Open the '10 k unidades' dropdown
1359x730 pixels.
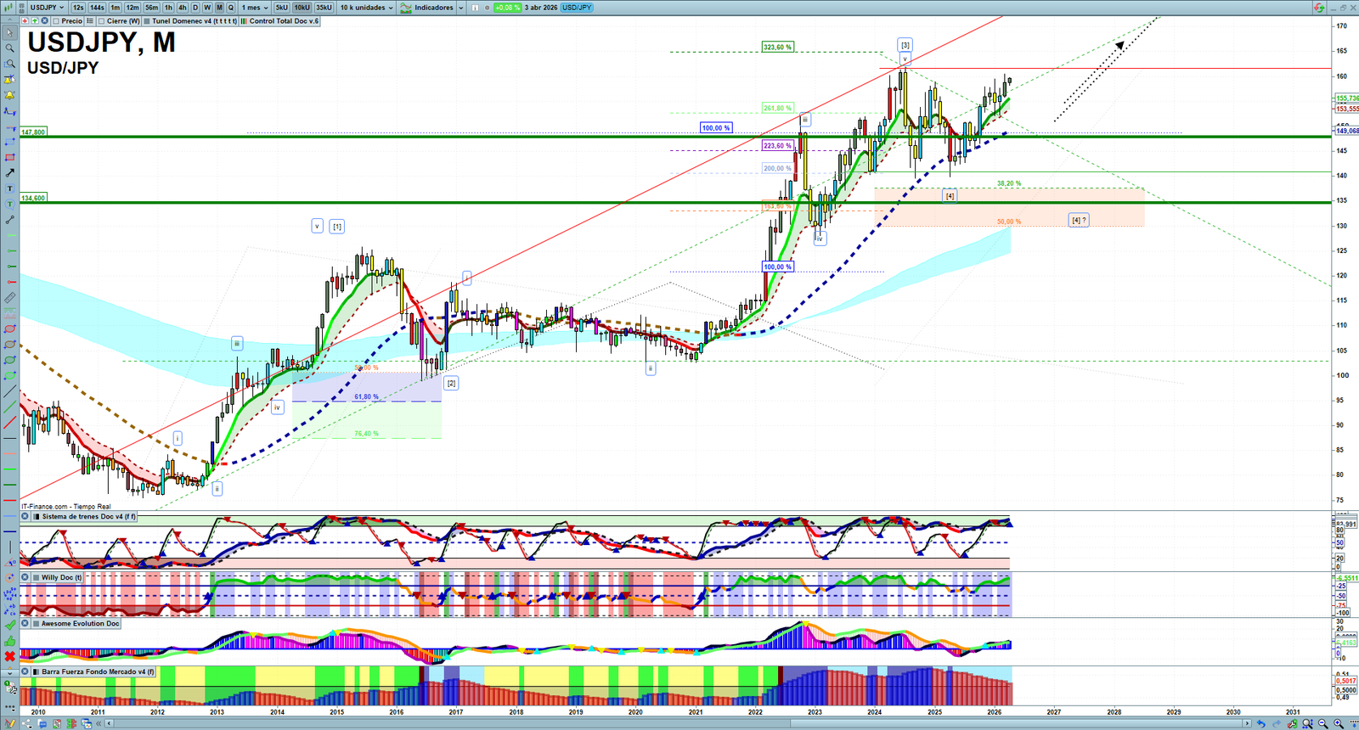[367, 8]
